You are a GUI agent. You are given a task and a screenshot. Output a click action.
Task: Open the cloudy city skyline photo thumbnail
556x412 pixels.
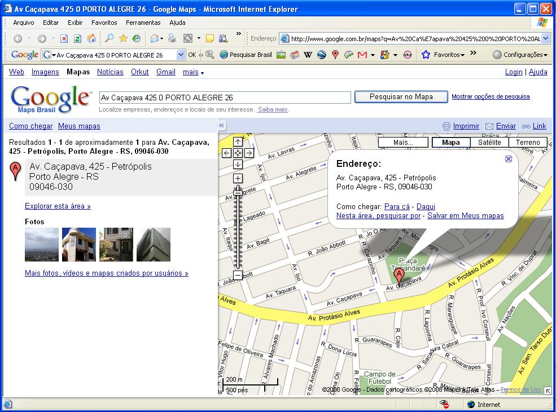(41, 245)
